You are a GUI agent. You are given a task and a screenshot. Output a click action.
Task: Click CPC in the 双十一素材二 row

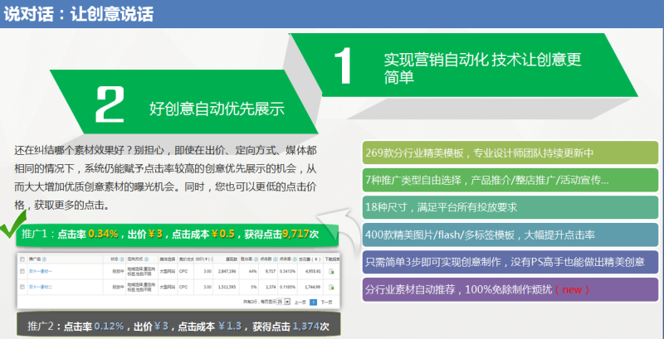pyautogui.click(x=183, y=287)
